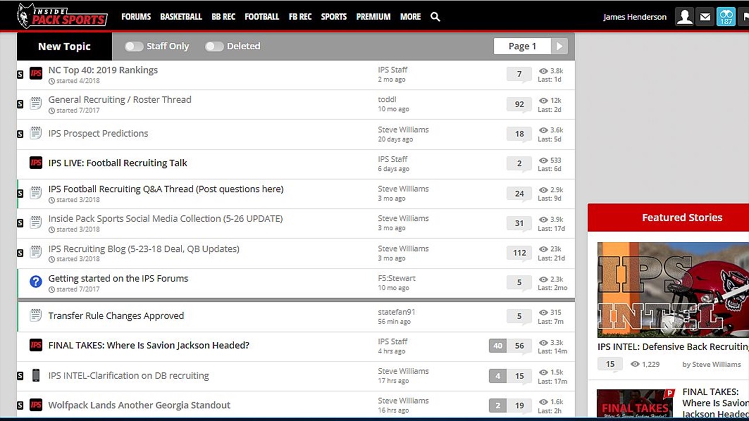Open the BASKETBALL menu
This screenshot has width=749, height=421.
181,17
